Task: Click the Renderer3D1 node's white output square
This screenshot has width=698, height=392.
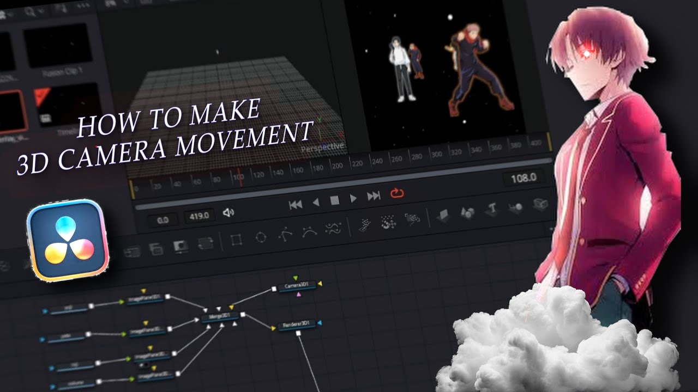Action: tap(298, 333)
